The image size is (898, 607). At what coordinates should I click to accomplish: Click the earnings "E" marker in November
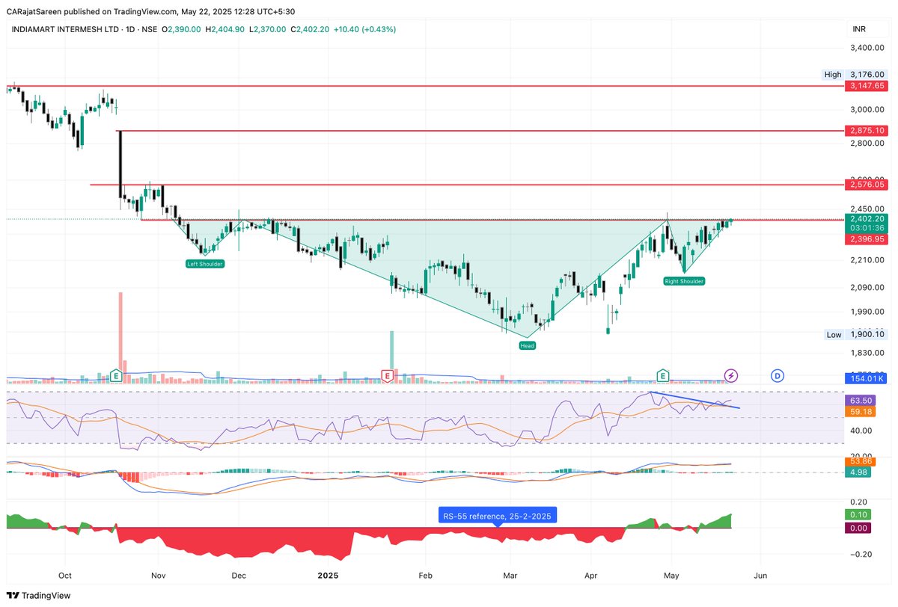pyautogui.click(x=116, y=376)
